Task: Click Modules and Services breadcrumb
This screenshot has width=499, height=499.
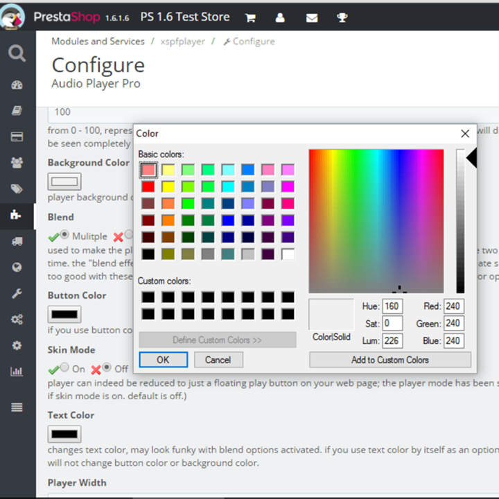Action: [x=98, y=42]
